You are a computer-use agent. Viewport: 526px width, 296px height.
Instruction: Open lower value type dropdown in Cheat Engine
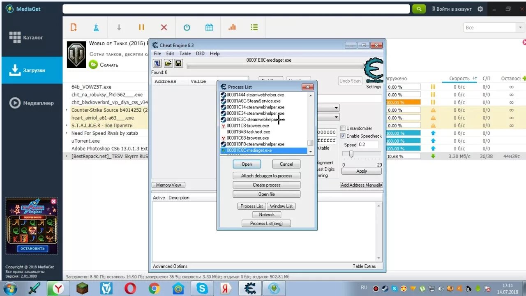(x=336, y=117)
